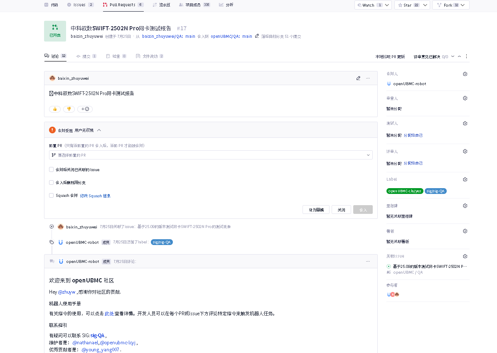Assign yourself as 测试人 tester
This screenshot has width=497, height=353.
[x=413, y=135]
